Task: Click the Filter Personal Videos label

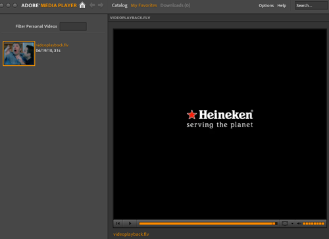Action: click(x=36, y=26)
